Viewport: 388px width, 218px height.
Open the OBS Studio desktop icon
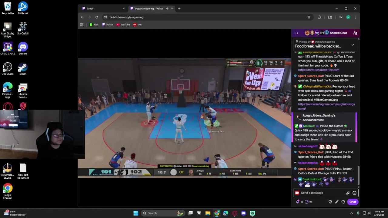pos(8,69)
